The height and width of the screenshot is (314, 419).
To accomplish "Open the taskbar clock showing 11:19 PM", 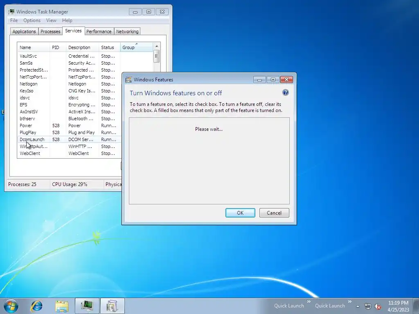I will click(x=398, y=306).
